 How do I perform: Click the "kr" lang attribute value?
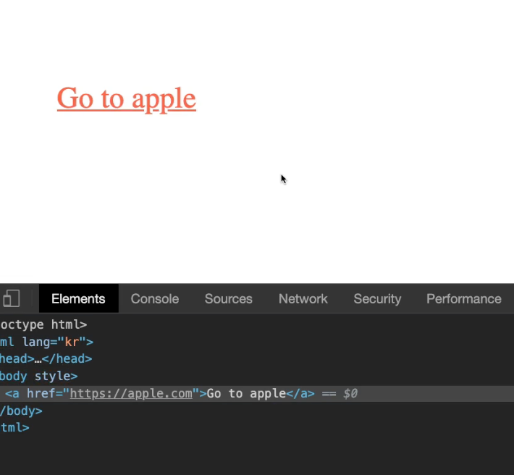tap(72, 342)
